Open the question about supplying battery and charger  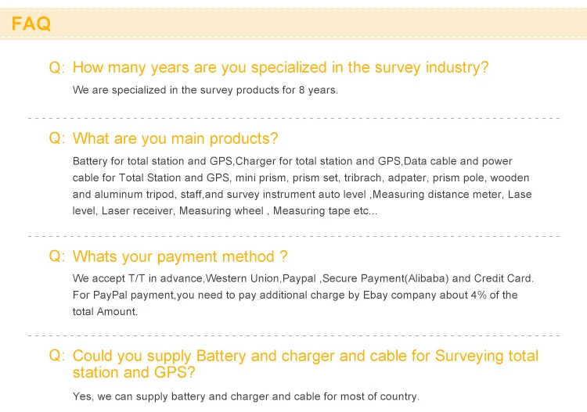point(305,364)
